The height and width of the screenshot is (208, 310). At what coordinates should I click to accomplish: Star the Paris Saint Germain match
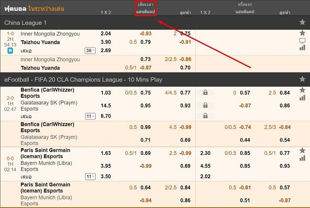[x=302, y=150]
